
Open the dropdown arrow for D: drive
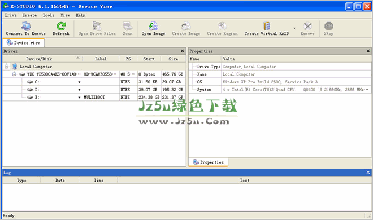(79, 90)
